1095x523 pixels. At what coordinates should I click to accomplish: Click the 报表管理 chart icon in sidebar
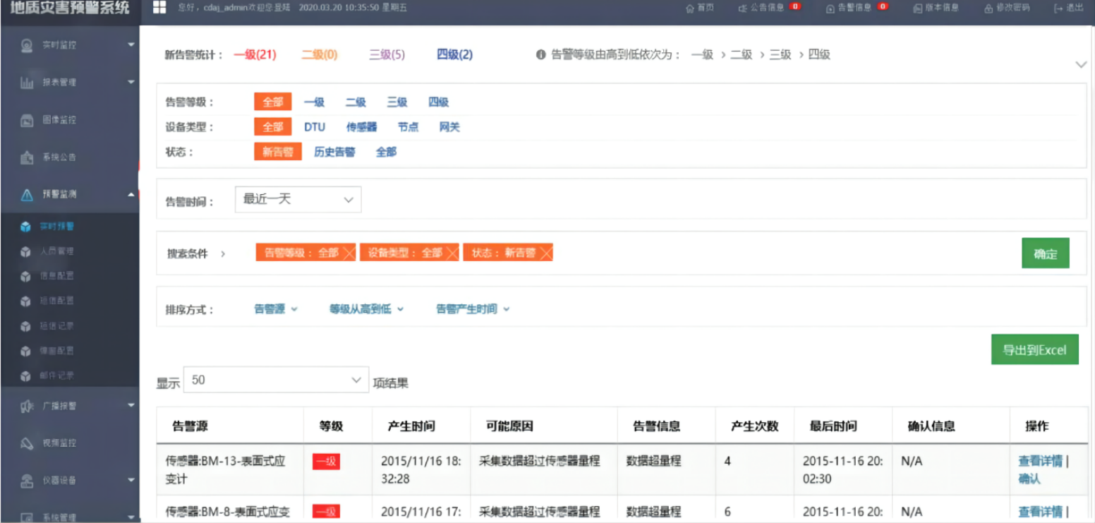[27, 83]
